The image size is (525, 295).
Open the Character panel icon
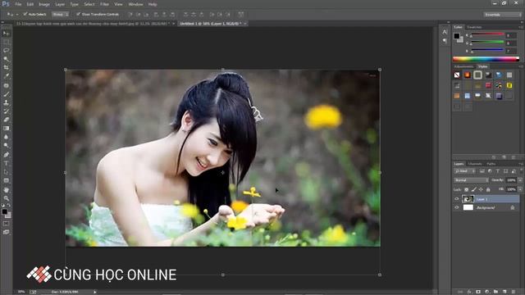click(x=445, y=32)
